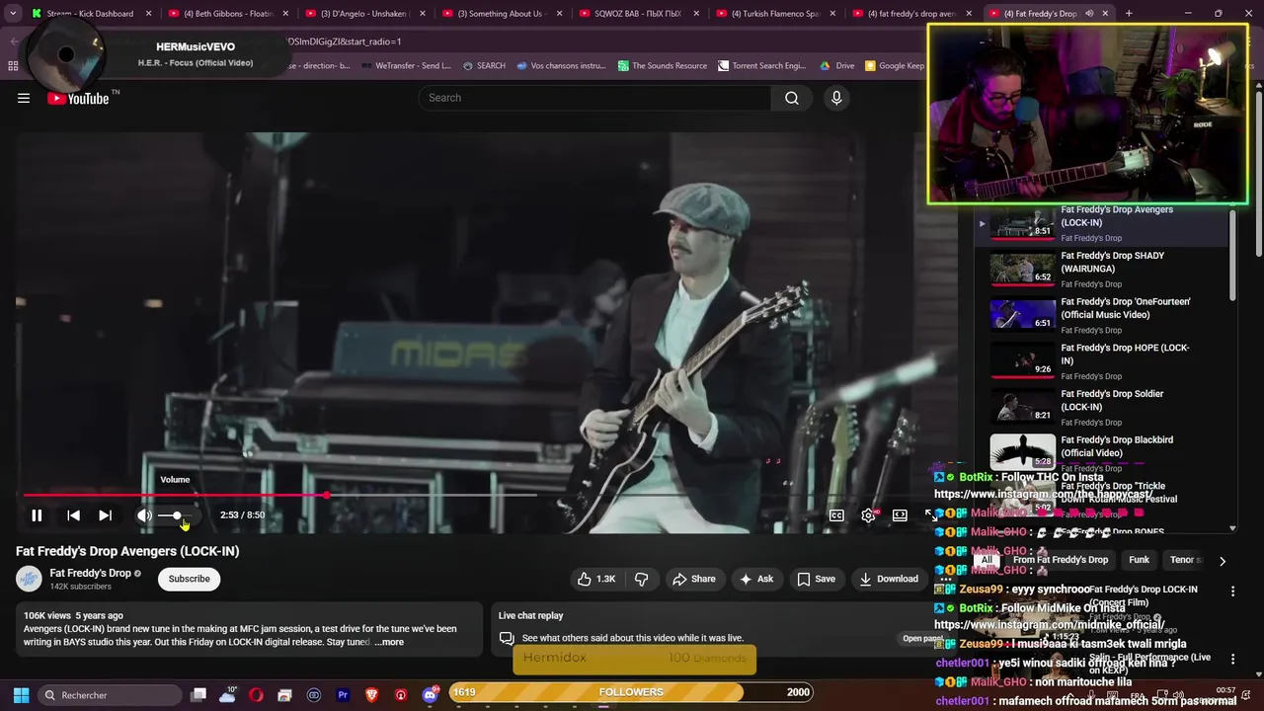Focus the YouTube search field

tap(594, 98)
